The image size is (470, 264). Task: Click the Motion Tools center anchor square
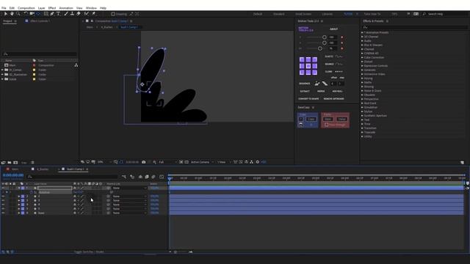308,66
